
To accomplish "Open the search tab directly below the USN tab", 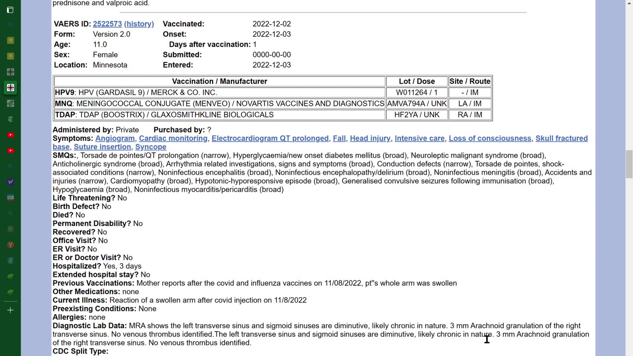I will (x=10, y=214).
